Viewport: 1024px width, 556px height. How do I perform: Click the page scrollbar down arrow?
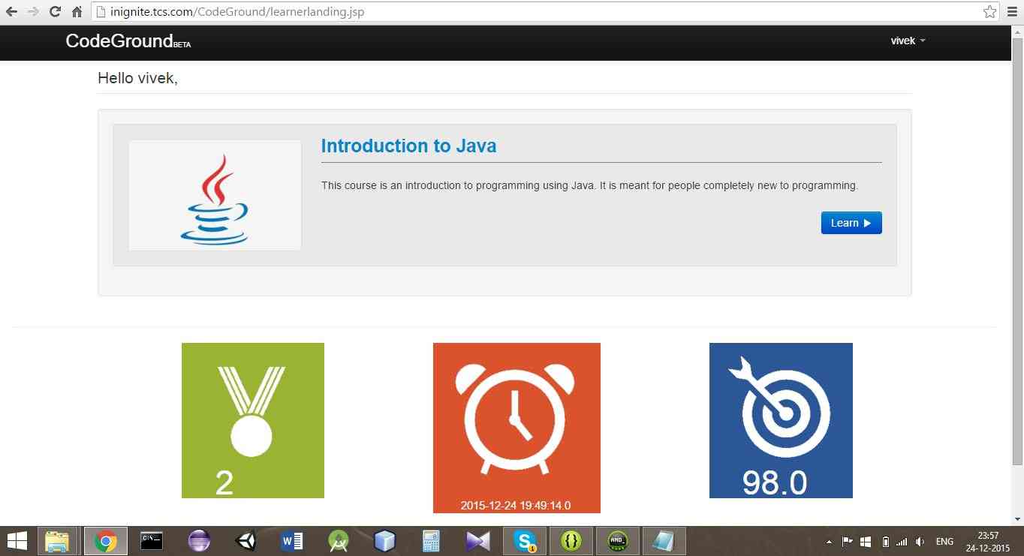click(1017, 518)
